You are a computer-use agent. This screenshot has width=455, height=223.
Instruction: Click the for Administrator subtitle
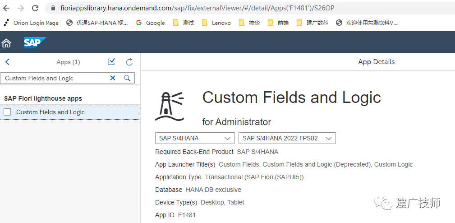click(236, 122)
